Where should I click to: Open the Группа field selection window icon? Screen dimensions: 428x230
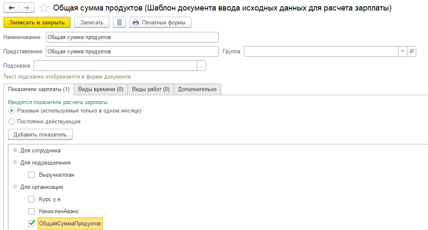412,51
